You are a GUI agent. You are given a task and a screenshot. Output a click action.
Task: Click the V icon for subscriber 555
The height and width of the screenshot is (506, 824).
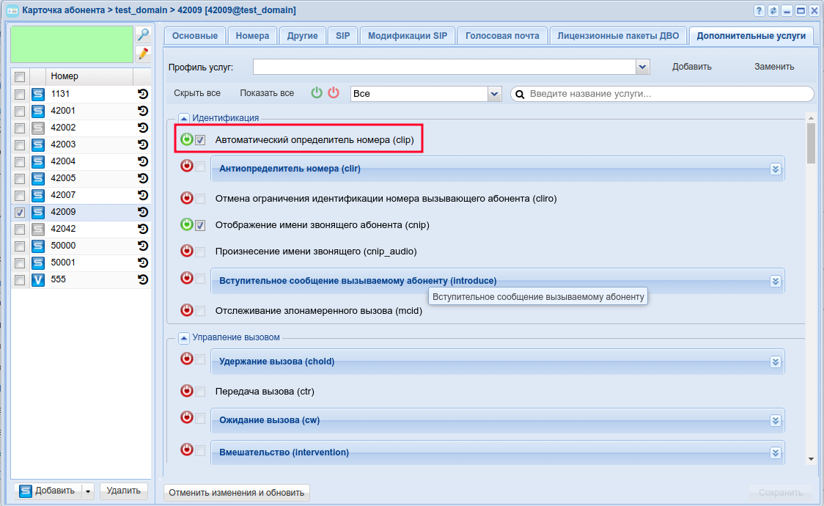tap(38, 279)
